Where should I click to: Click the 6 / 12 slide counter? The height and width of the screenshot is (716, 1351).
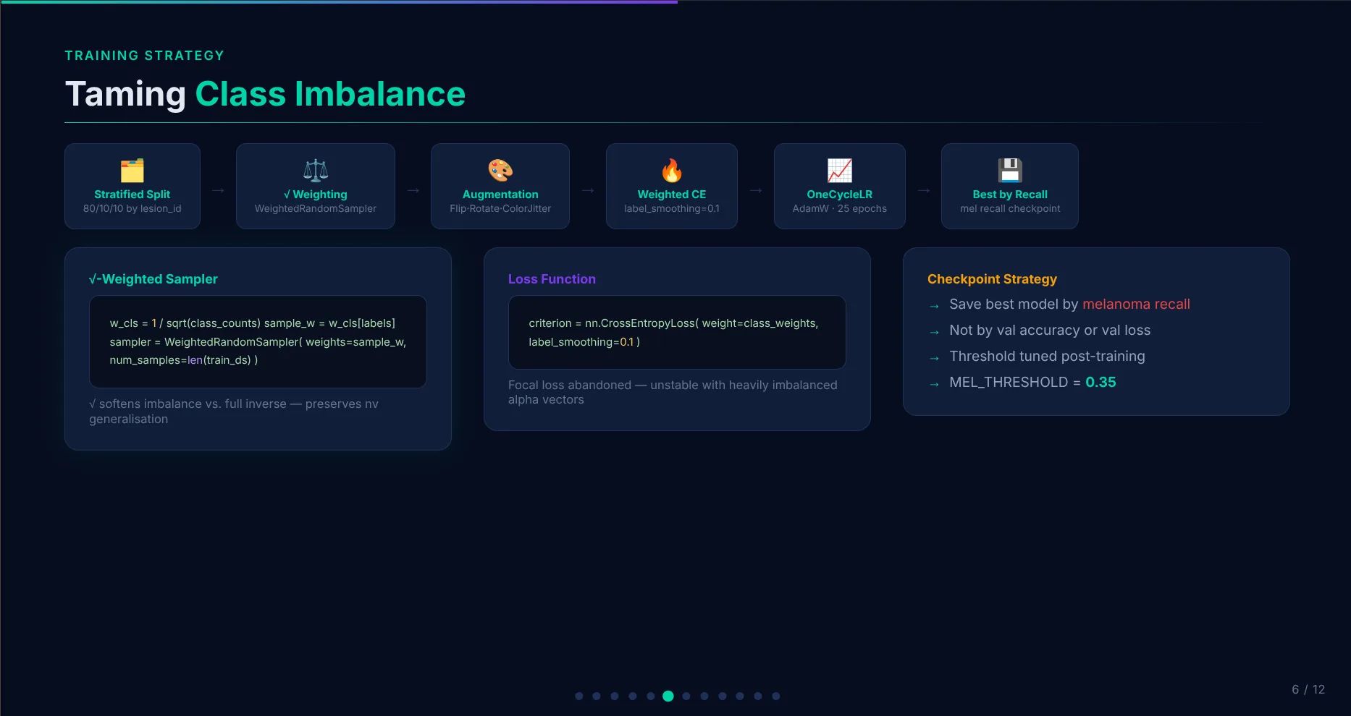1308,689
